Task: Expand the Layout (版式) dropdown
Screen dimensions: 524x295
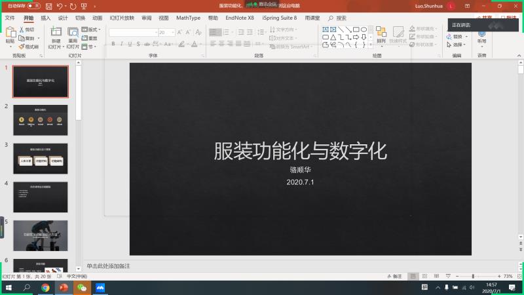Action: [x=91, y=29]
